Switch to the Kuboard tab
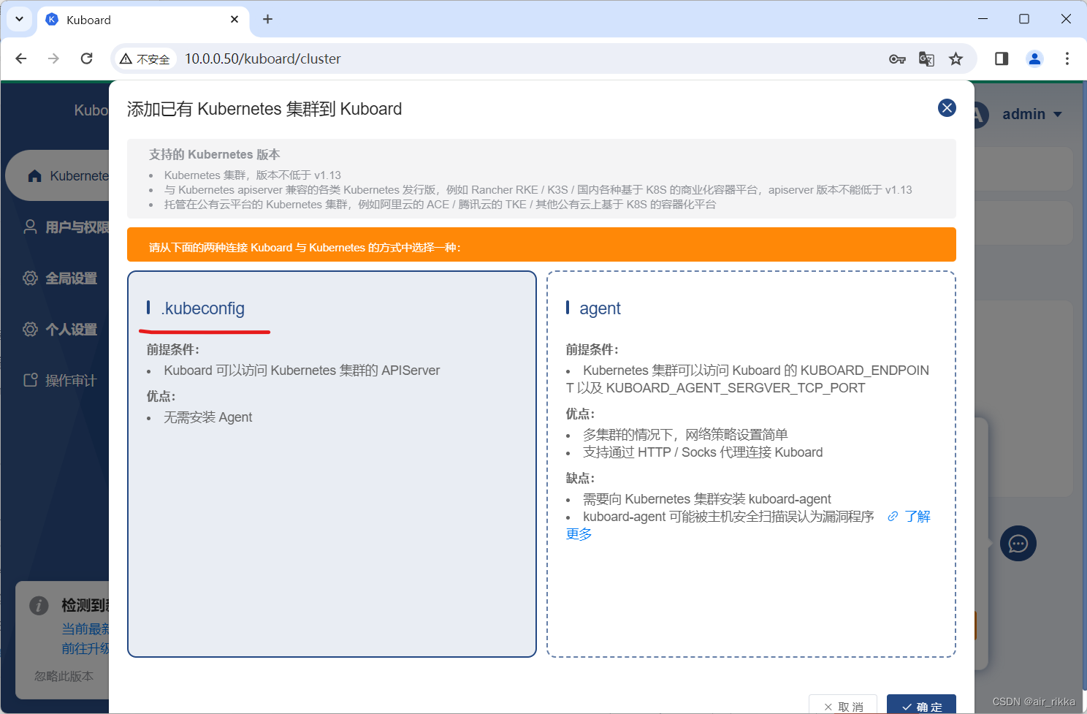 143,20
